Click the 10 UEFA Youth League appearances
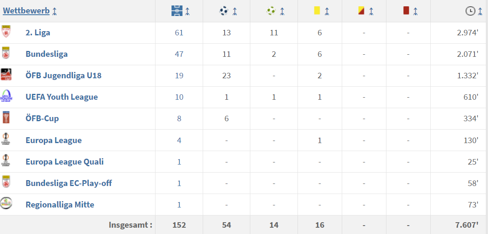 pos(179,97)
